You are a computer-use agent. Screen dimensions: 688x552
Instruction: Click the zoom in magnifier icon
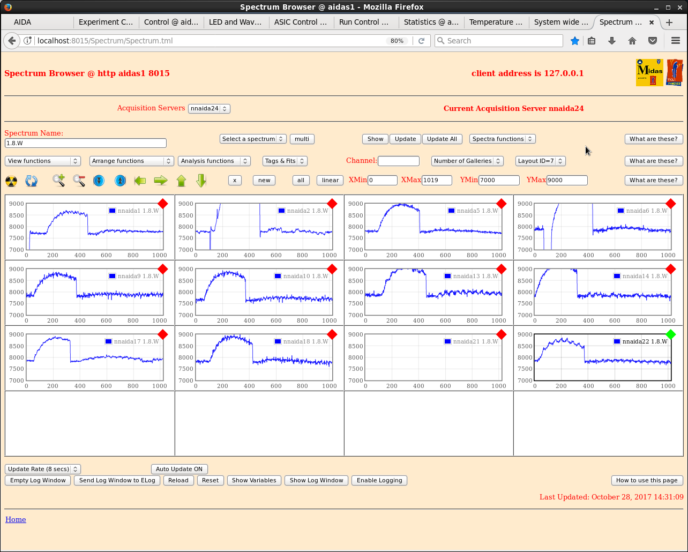(58, 181)
